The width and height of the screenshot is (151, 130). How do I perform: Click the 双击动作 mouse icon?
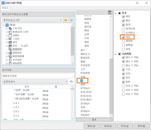click(x=10, y=60)
